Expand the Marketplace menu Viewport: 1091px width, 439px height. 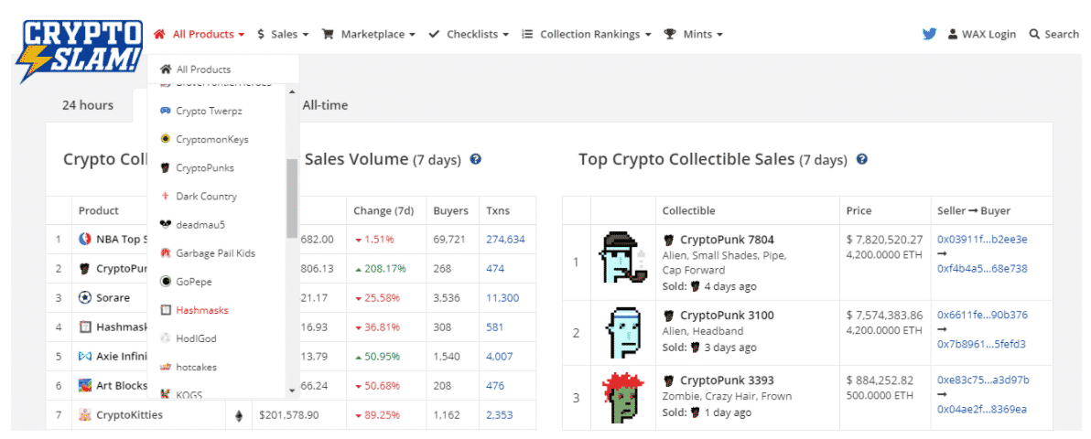369,34
